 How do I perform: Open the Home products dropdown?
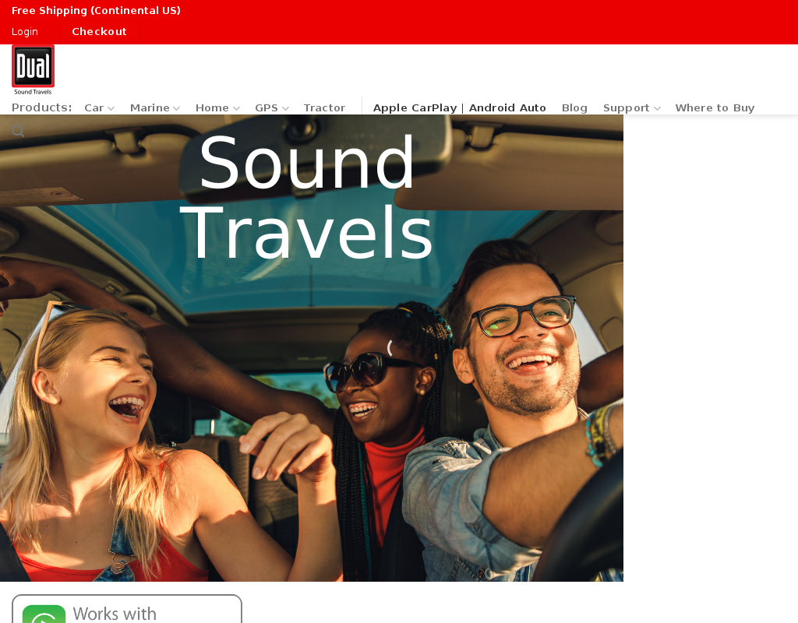tap(217, 108)
